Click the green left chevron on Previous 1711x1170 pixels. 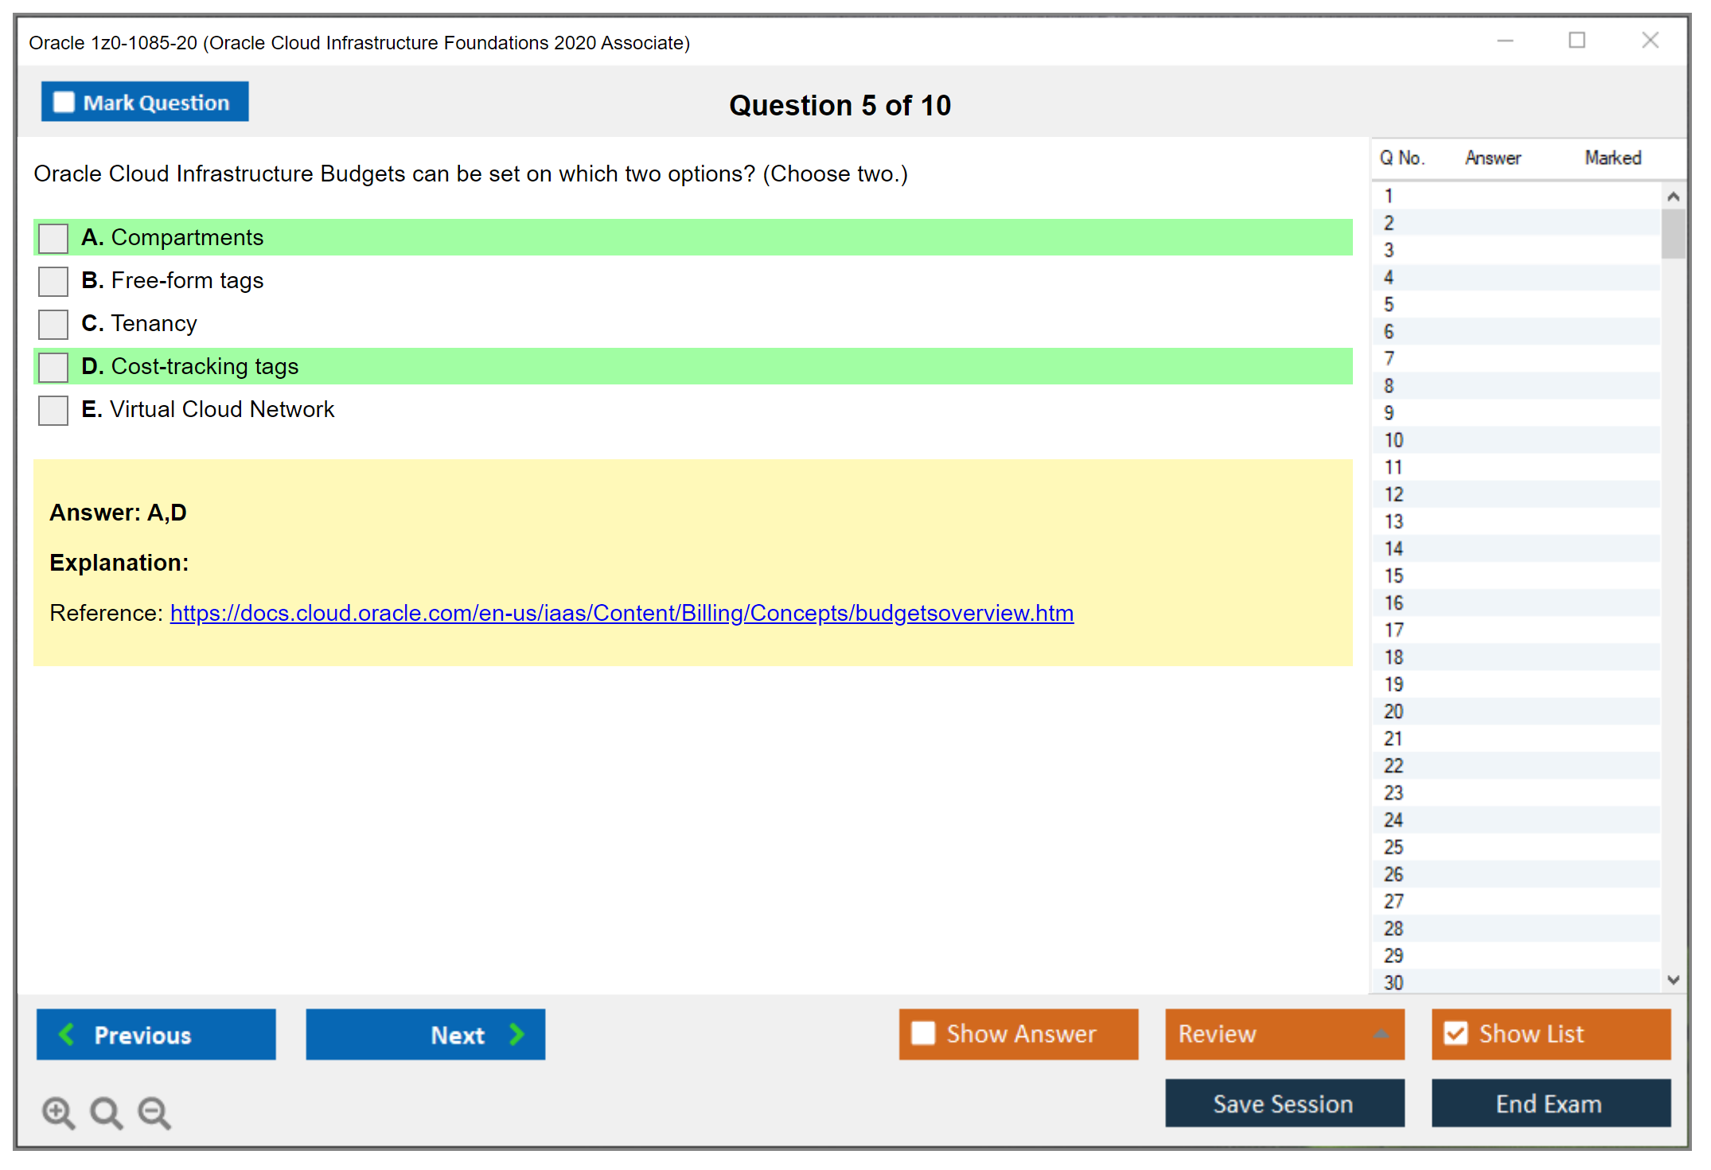click(67, 1034)
